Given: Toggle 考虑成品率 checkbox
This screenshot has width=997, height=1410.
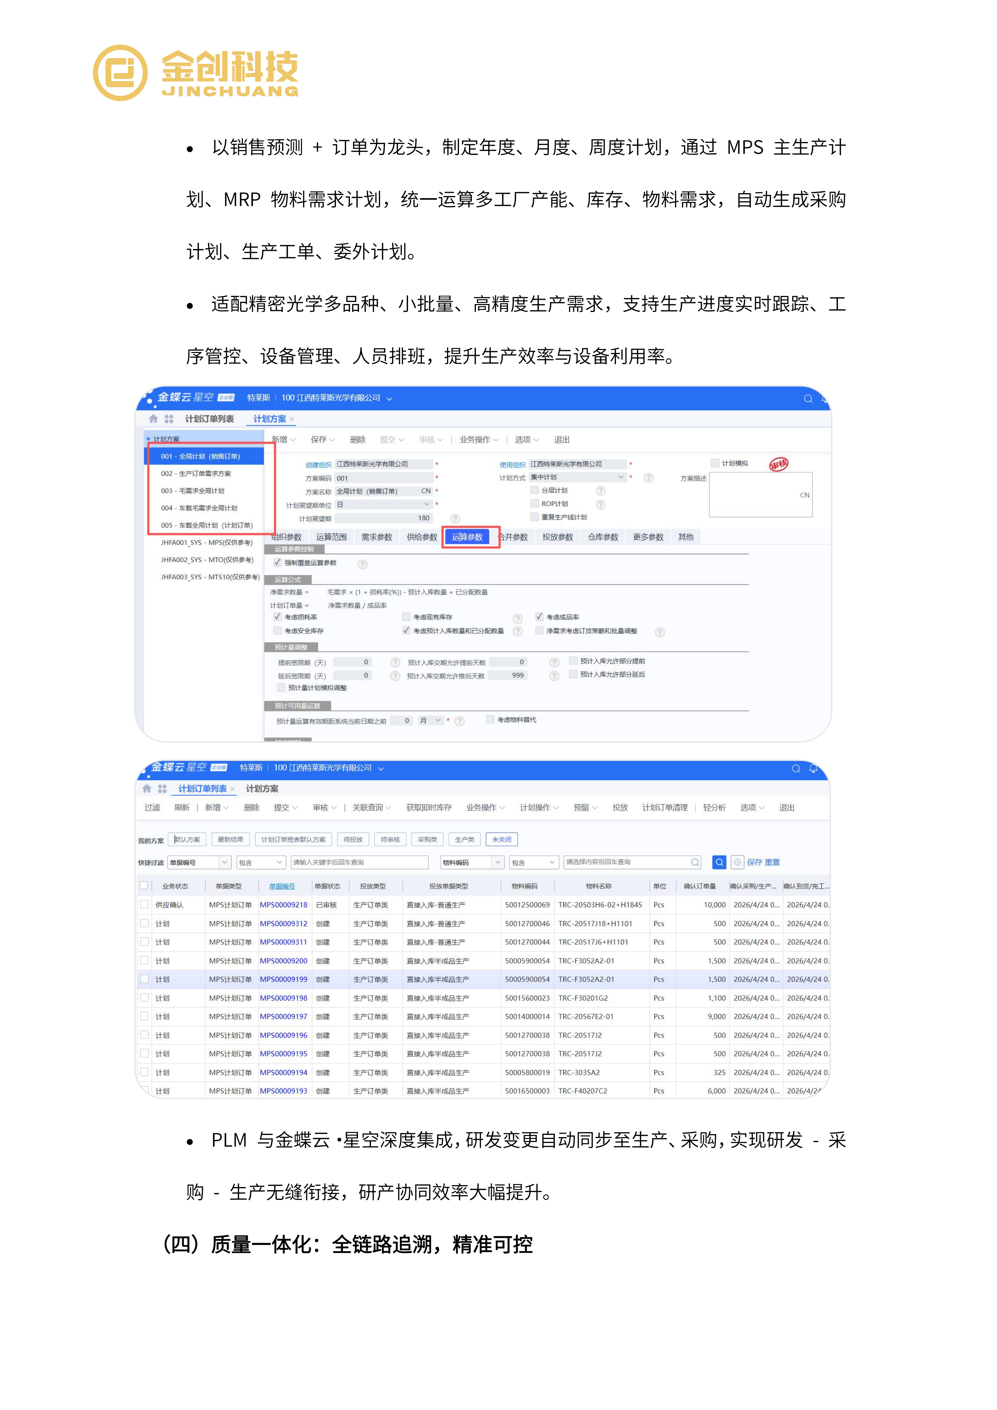Looking at the screenshot, I should coord(539,616).
